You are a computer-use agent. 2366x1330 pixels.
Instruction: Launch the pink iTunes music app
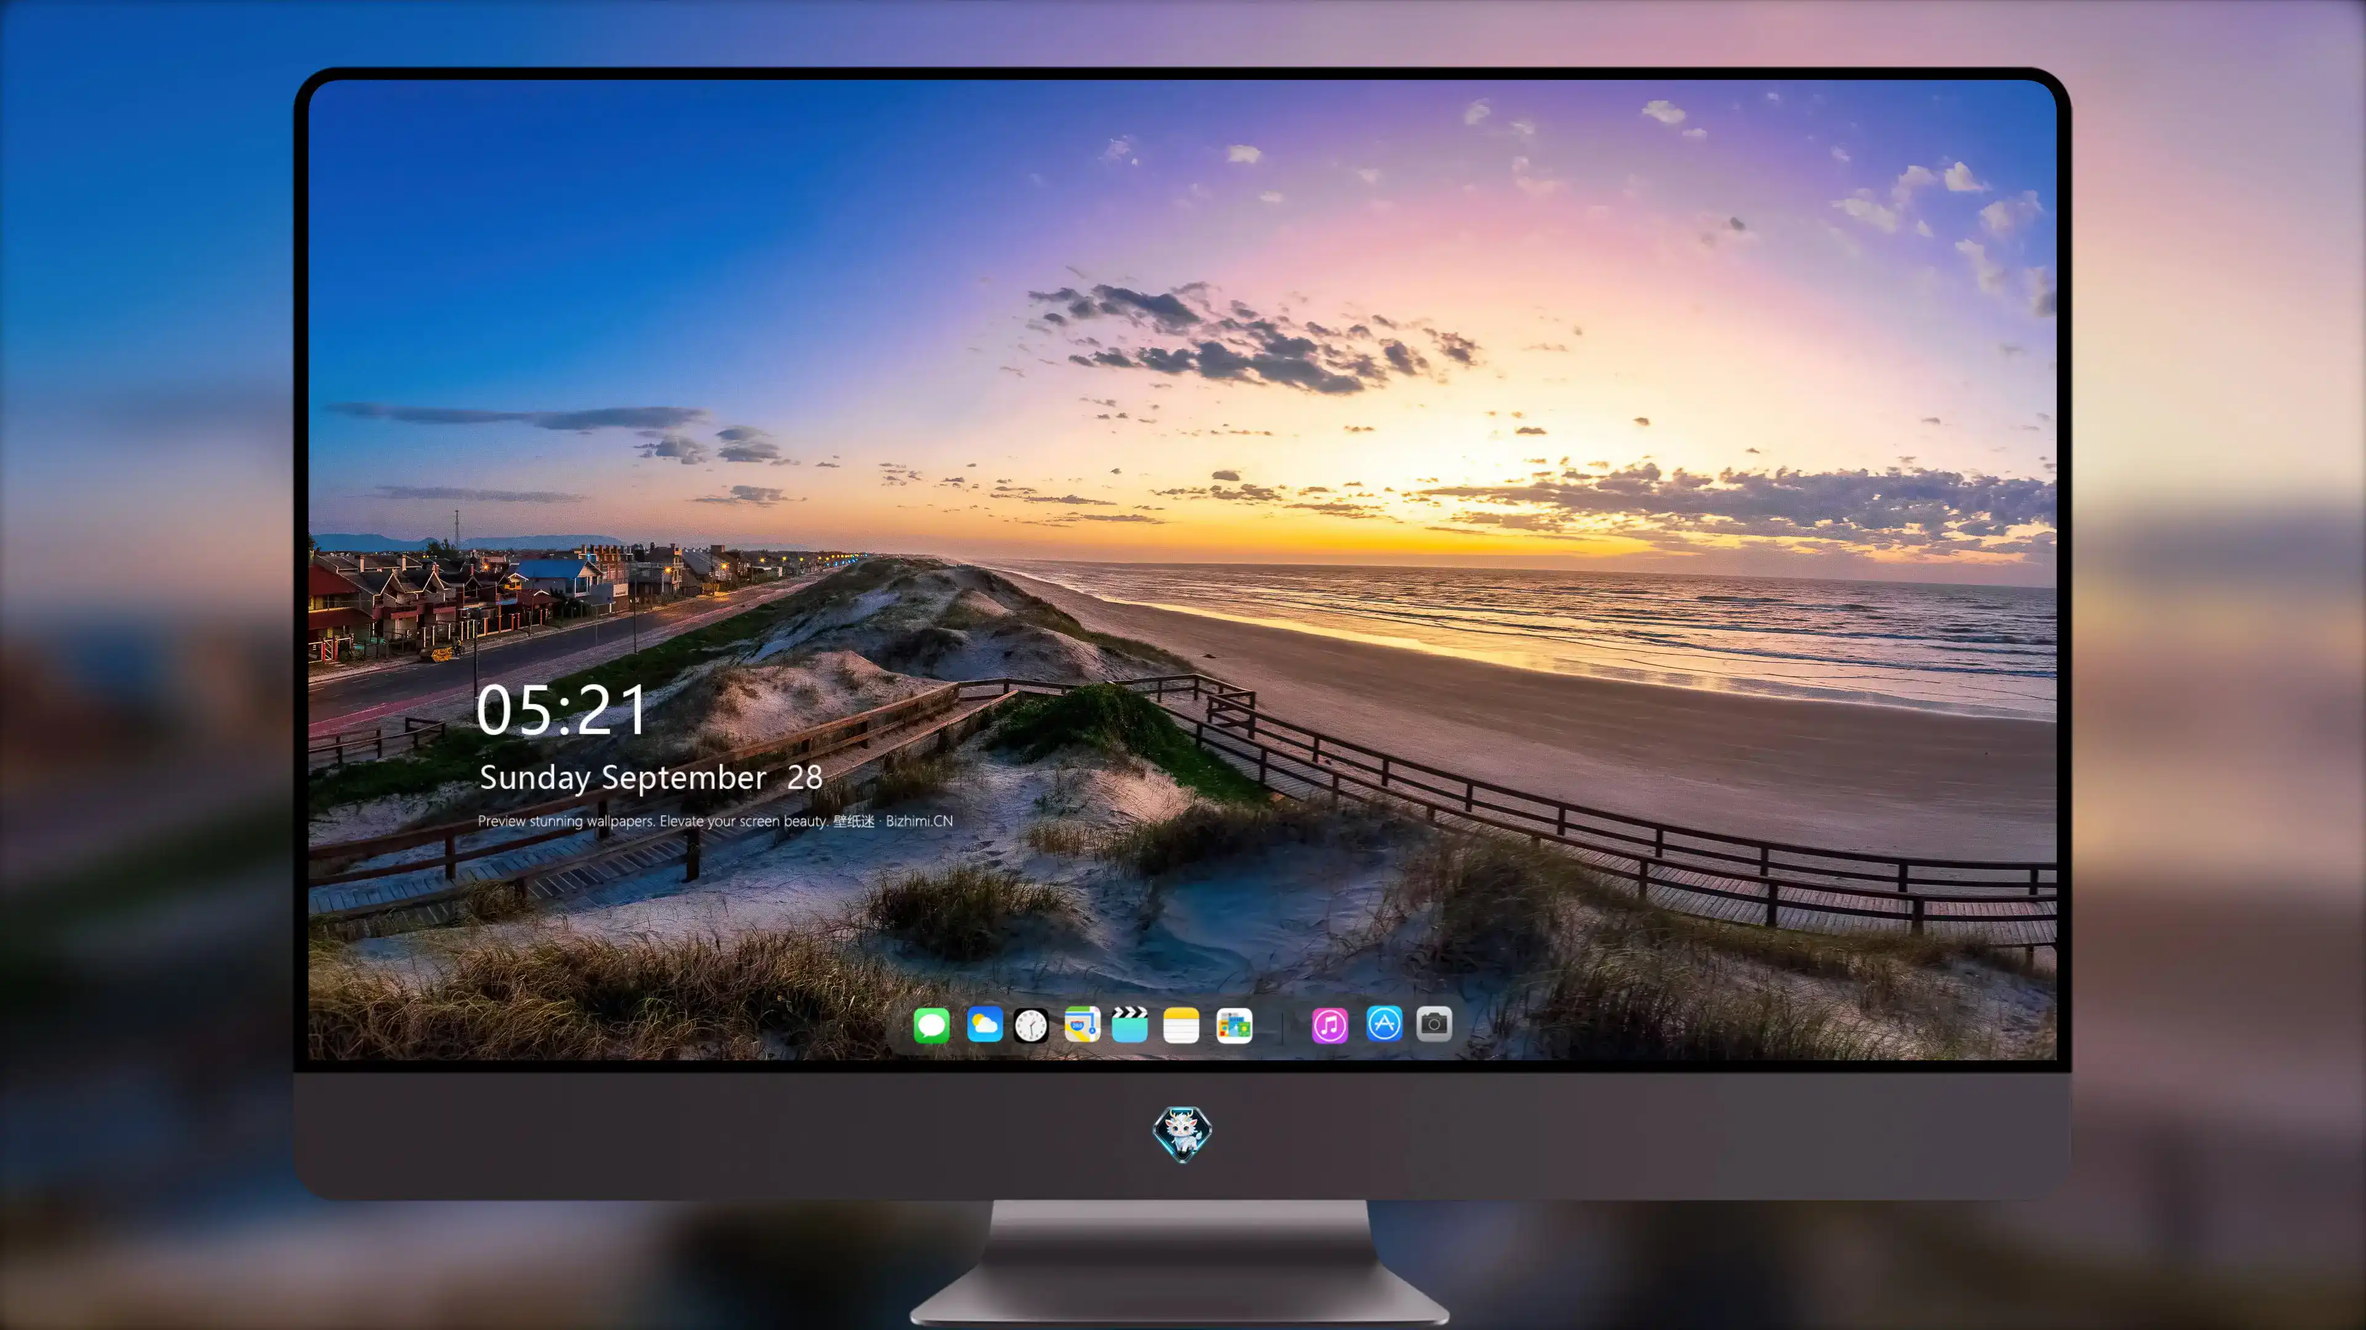(1330, 1025)
